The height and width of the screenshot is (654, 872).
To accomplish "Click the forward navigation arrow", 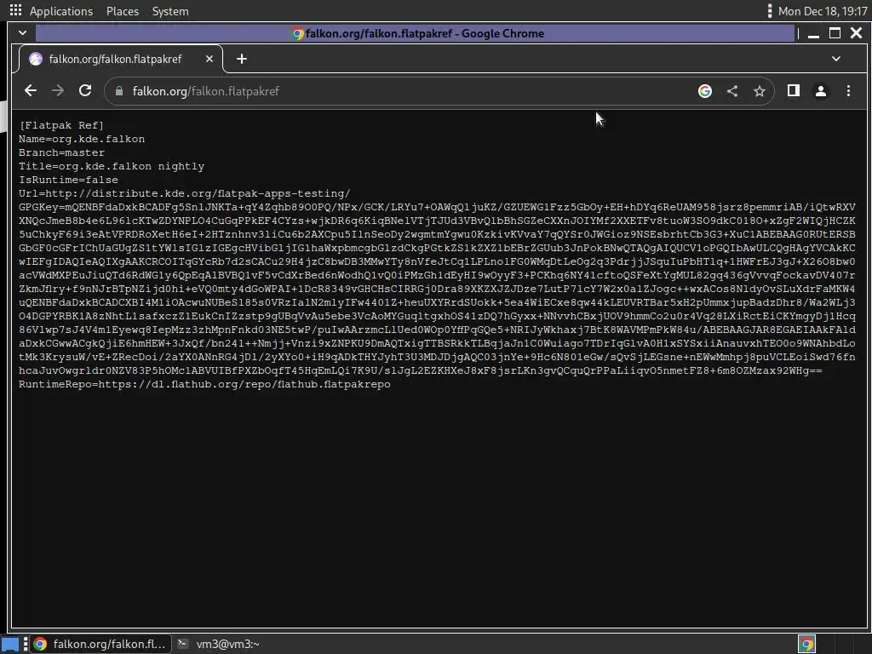I will (58, 90).
